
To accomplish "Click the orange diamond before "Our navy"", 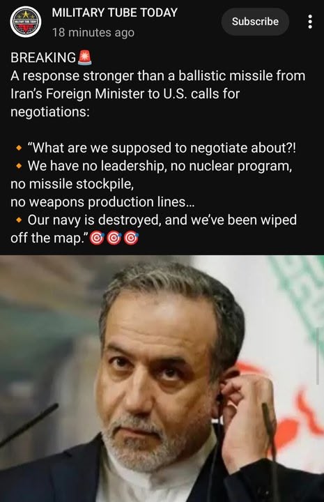I will (x=19, y=220).
